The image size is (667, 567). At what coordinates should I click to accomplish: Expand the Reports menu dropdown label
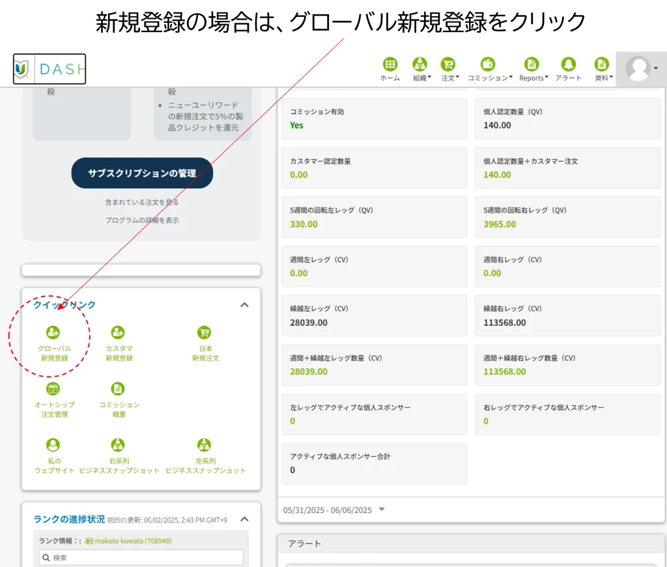(533, 78)
